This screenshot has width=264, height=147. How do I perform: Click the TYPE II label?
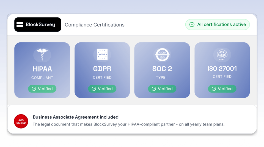(x=162, y=78)
